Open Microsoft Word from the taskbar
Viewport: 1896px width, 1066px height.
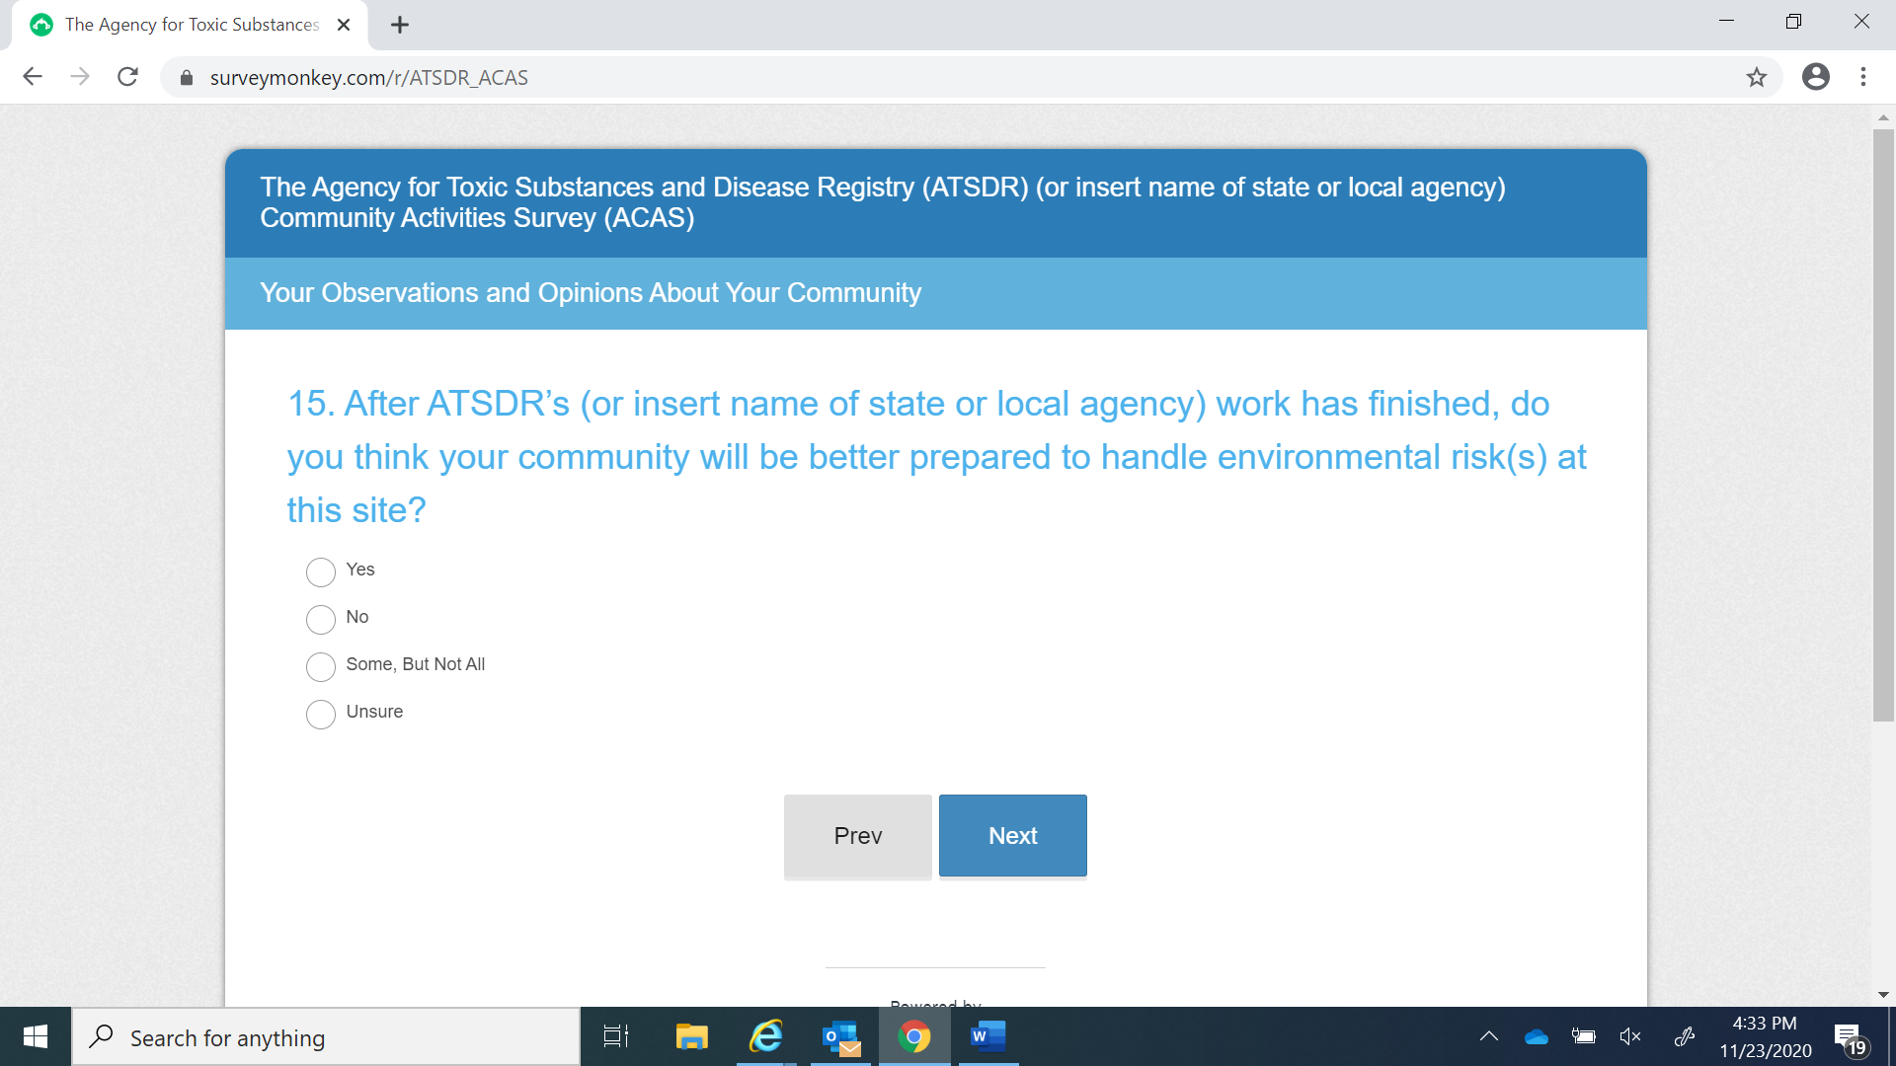tap(987, 1036)
